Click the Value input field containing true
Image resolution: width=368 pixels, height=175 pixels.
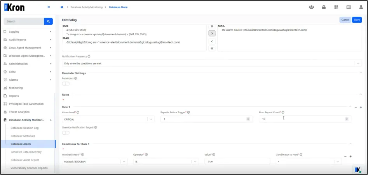click(237, 161)
